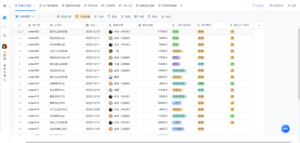
Task: Switch to the 项目管理数据 tab
Action: (x=168, y=6)
